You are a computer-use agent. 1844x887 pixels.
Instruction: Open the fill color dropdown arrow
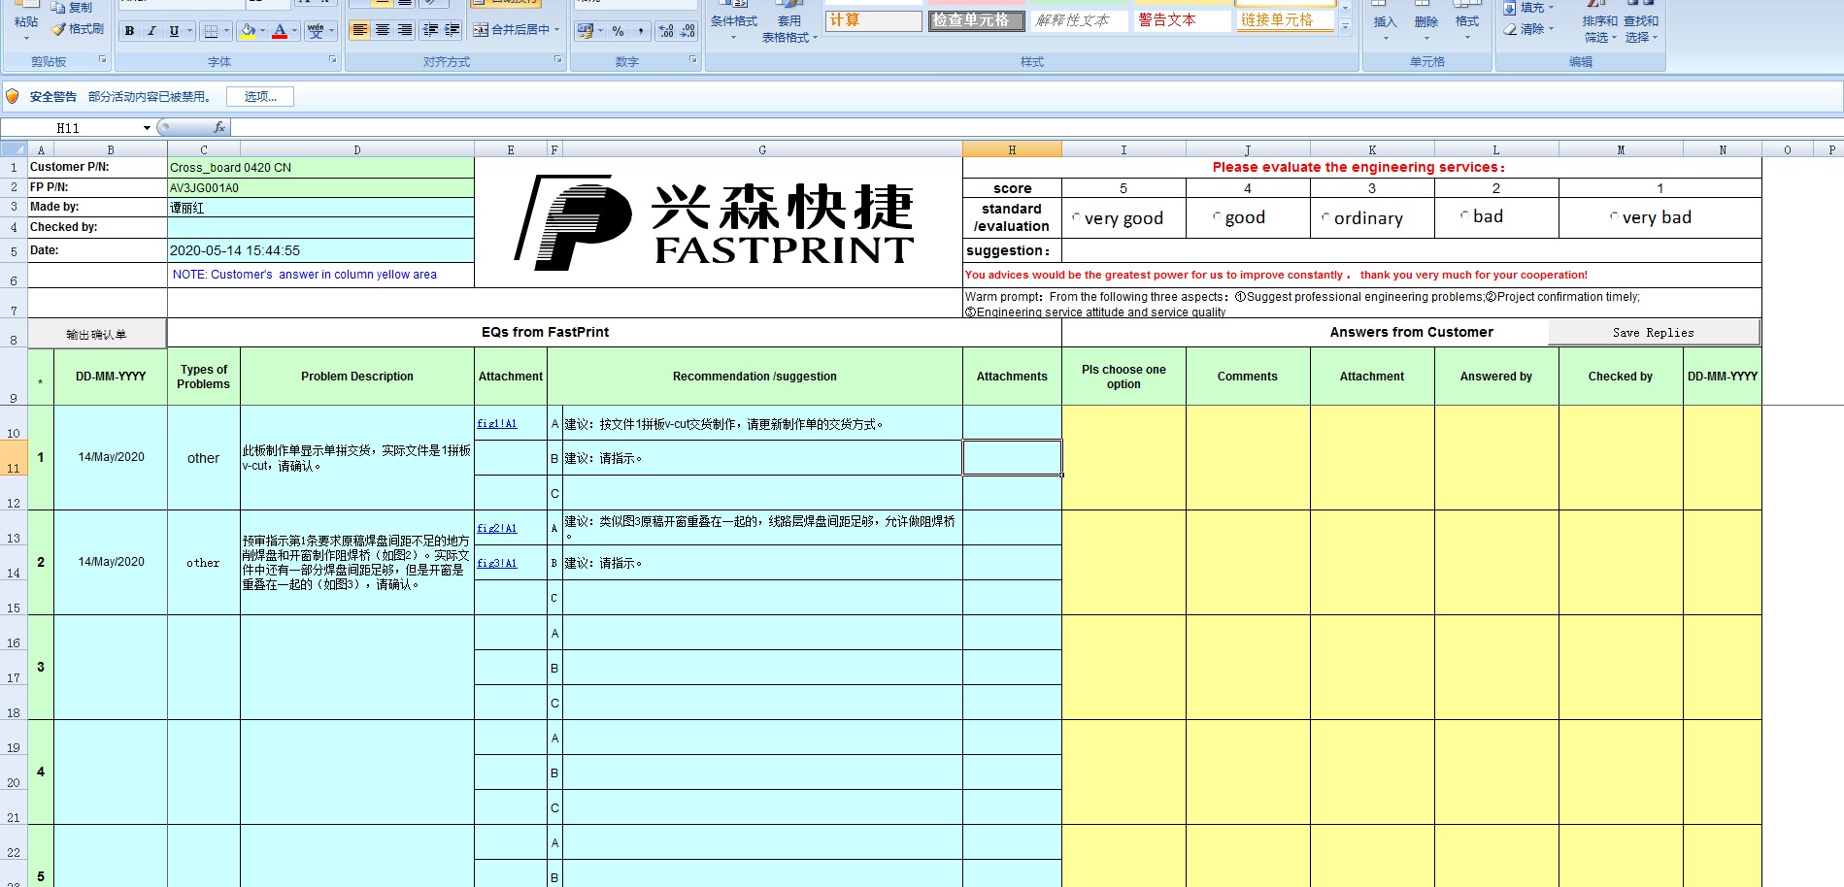coord(262,31)
